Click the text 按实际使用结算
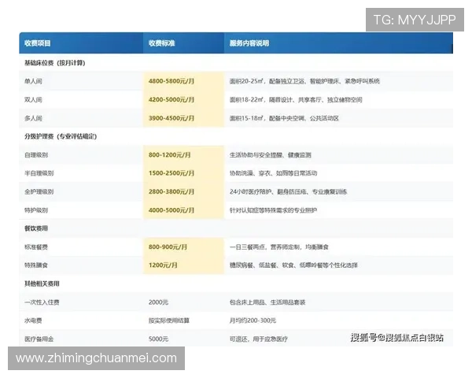 tap(169, 321)
